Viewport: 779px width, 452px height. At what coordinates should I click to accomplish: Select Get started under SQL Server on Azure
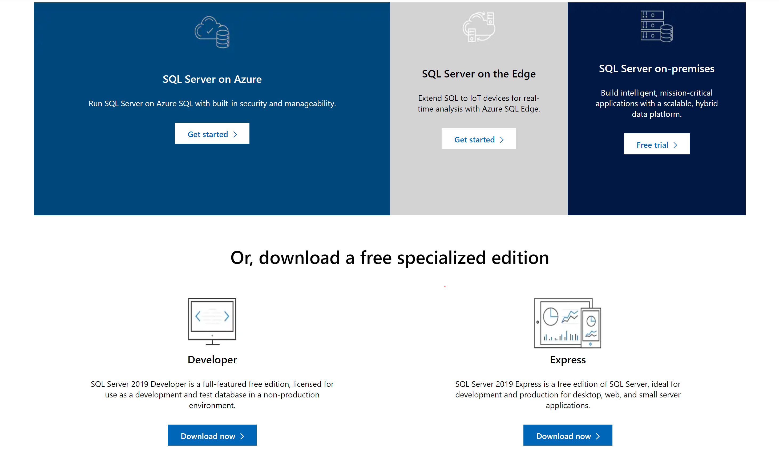pyautogui.click(x=212, y=134)
